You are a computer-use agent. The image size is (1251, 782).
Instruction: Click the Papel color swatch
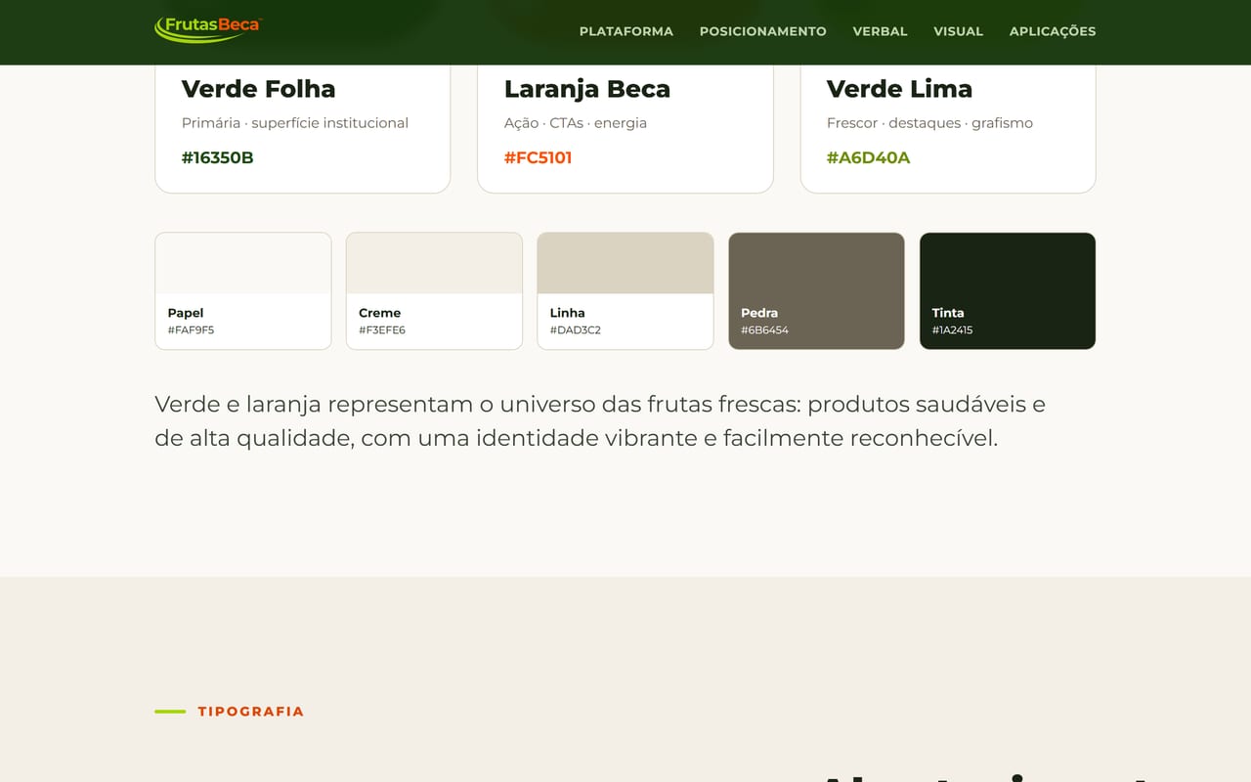243,291
